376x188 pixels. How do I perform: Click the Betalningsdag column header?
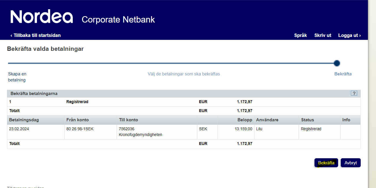pyautogui.click(x=24, y=120)
